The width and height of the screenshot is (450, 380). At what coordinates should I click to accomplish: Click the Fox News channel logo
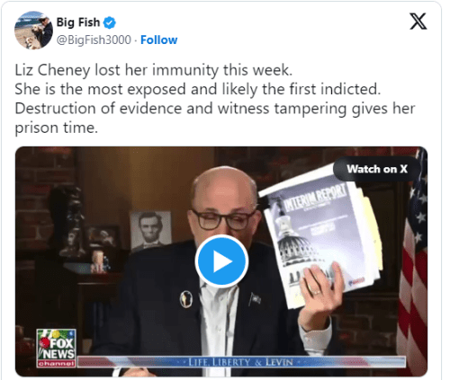point(56,348)
